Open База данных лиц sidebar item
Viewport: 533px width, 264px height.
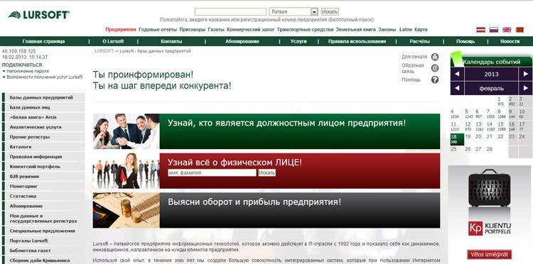[43, 107]
